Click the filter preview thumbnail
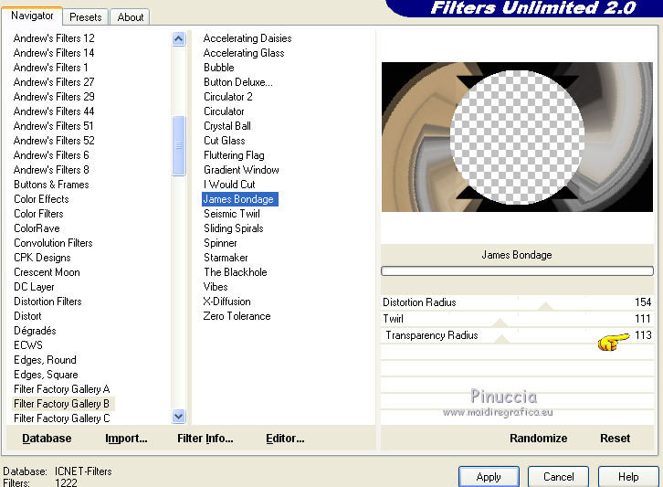Screen dimensions: 663x487 [517, 137]
